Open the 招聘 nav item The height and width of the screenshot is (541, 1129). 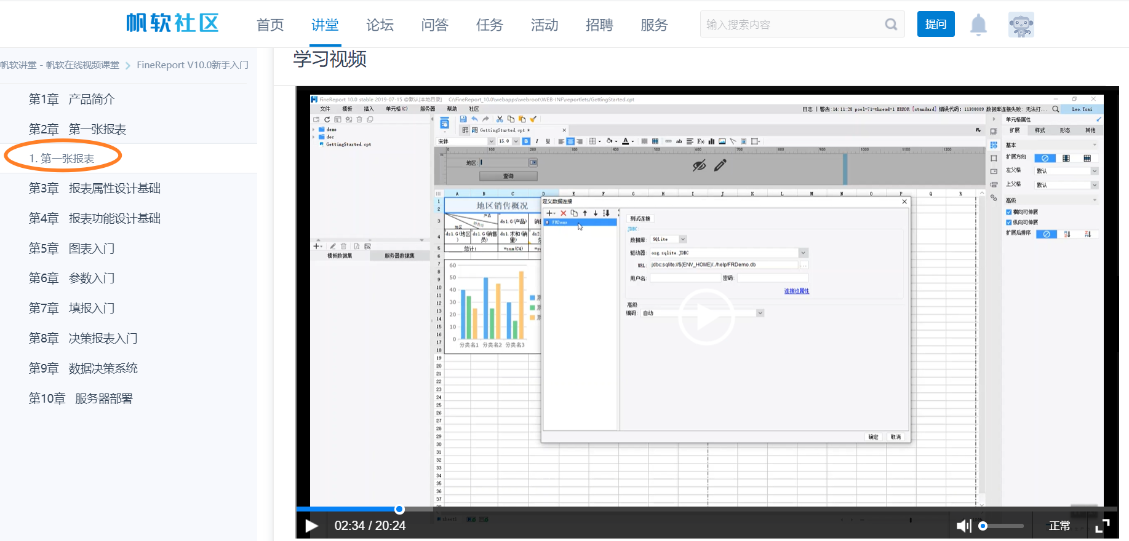pos(599,25)
